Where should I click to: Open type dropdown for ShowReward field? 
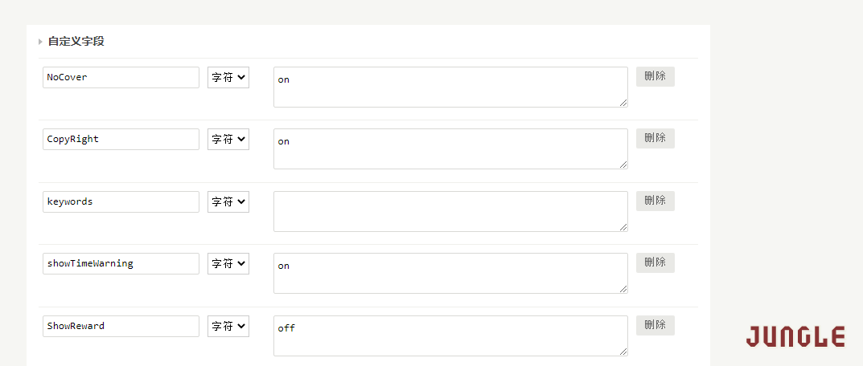coord(228,326)
